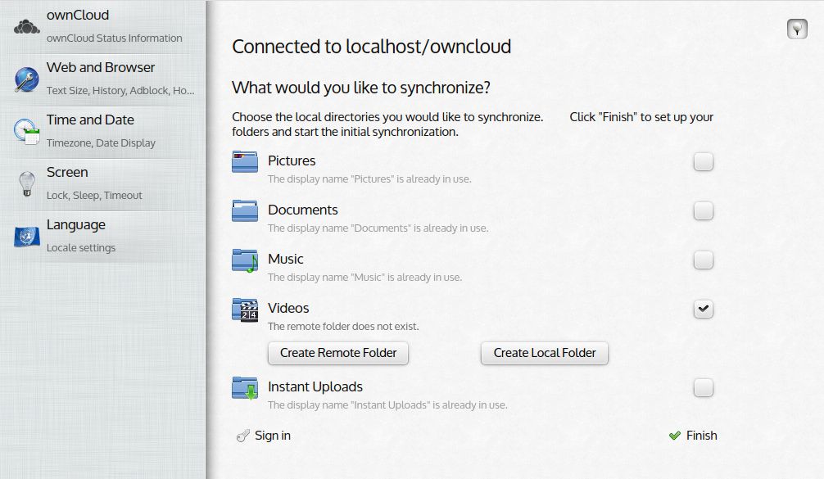
Task: Tick the Music folder checkbox
Action: pyautogui.click(x=703, y=260)
